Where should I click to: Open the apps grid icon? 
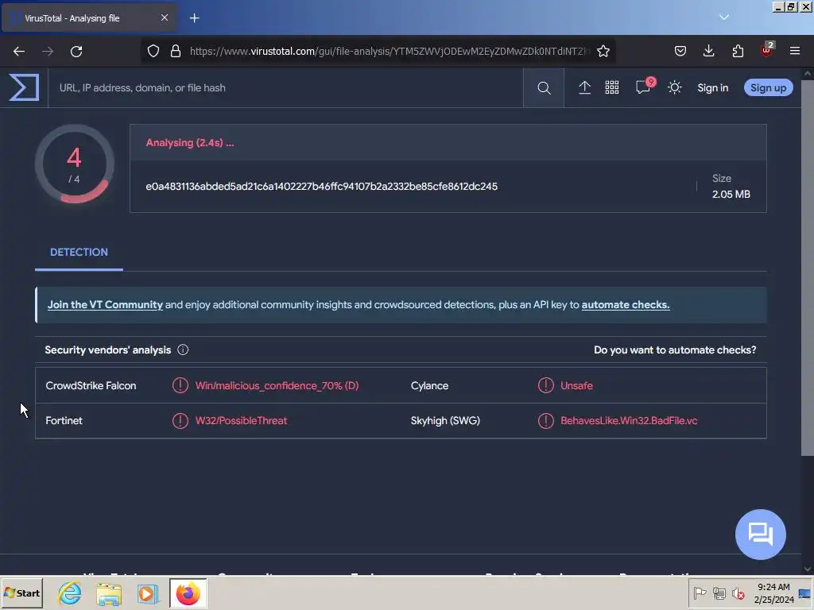pyautogui.click(x=612, y=87)
